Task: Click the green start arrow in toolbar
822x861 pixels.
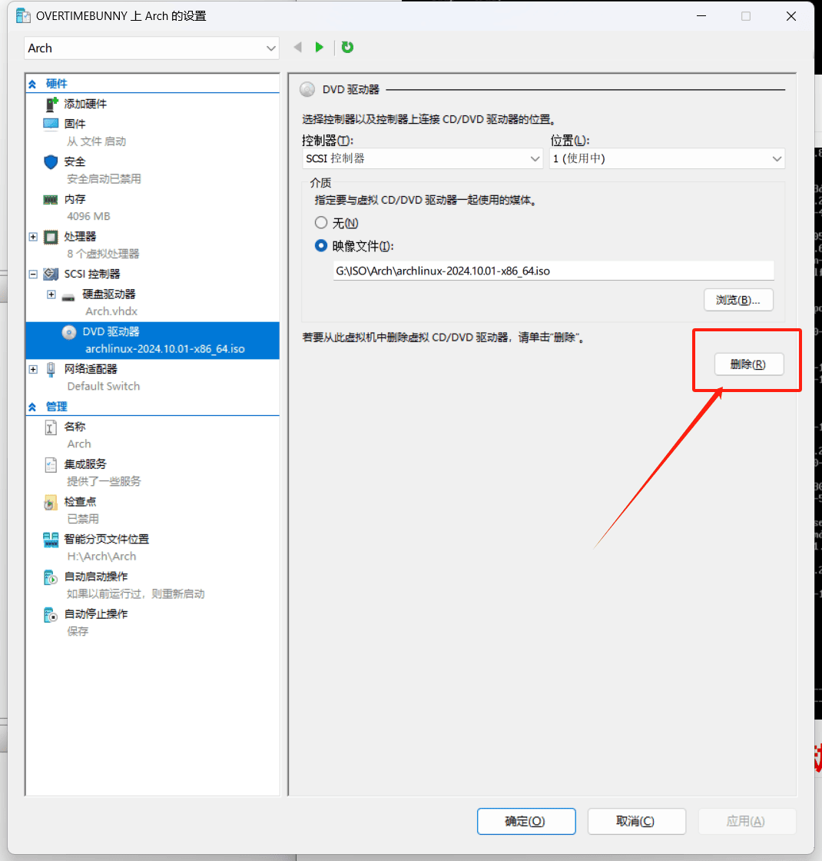Action: click(x=320, y=48)
